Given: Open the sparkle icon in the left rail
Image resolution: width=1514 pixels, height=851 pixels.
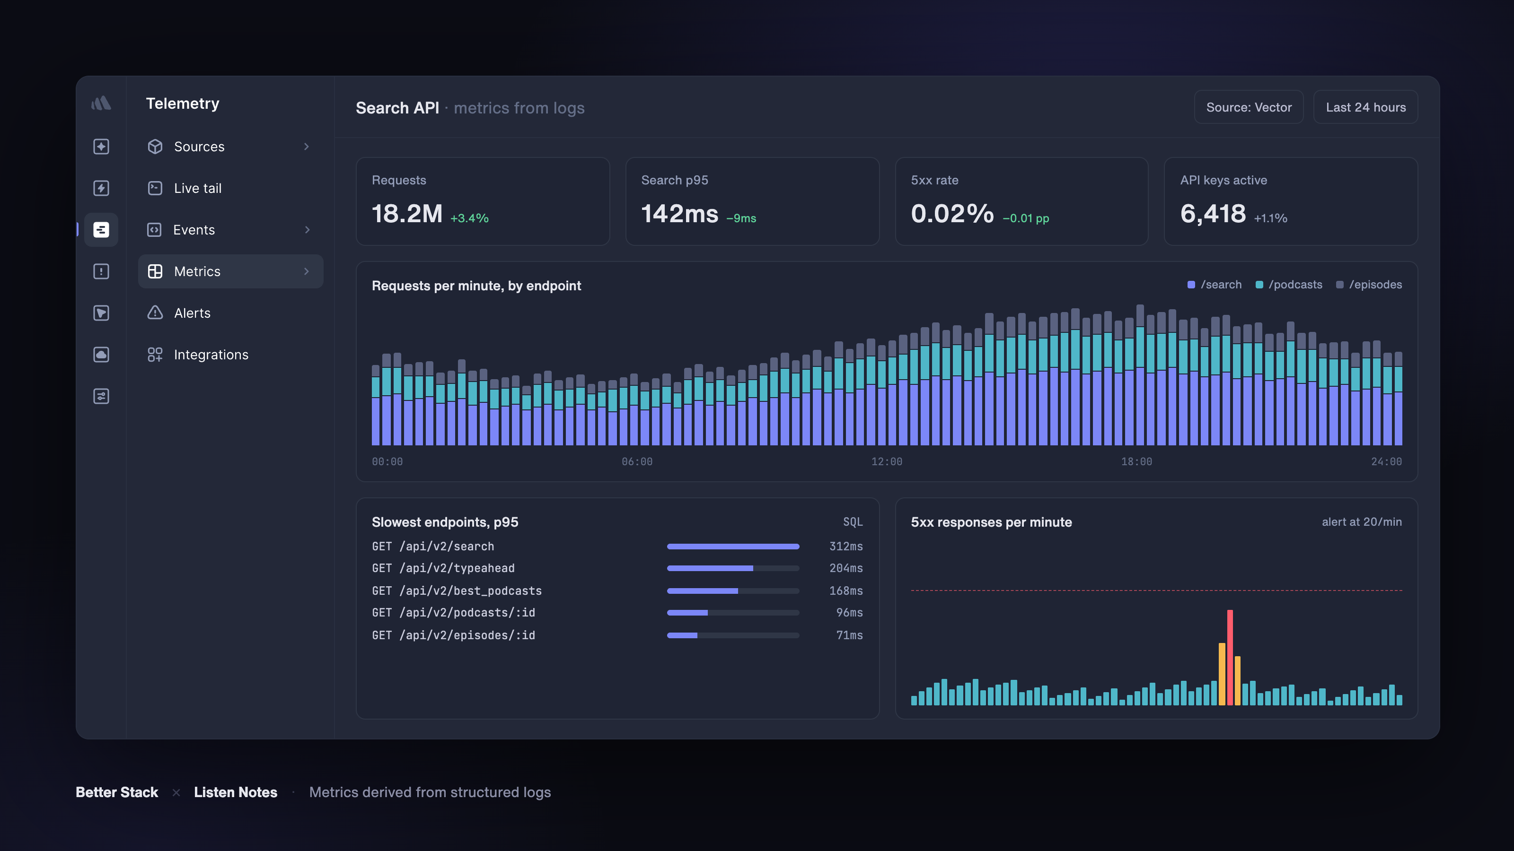Looking at the screenshot, I should (x=101, y=146).
